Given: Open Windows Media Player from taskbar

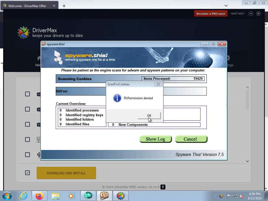Looking at the screenshot, I should (x=71, y=196).
